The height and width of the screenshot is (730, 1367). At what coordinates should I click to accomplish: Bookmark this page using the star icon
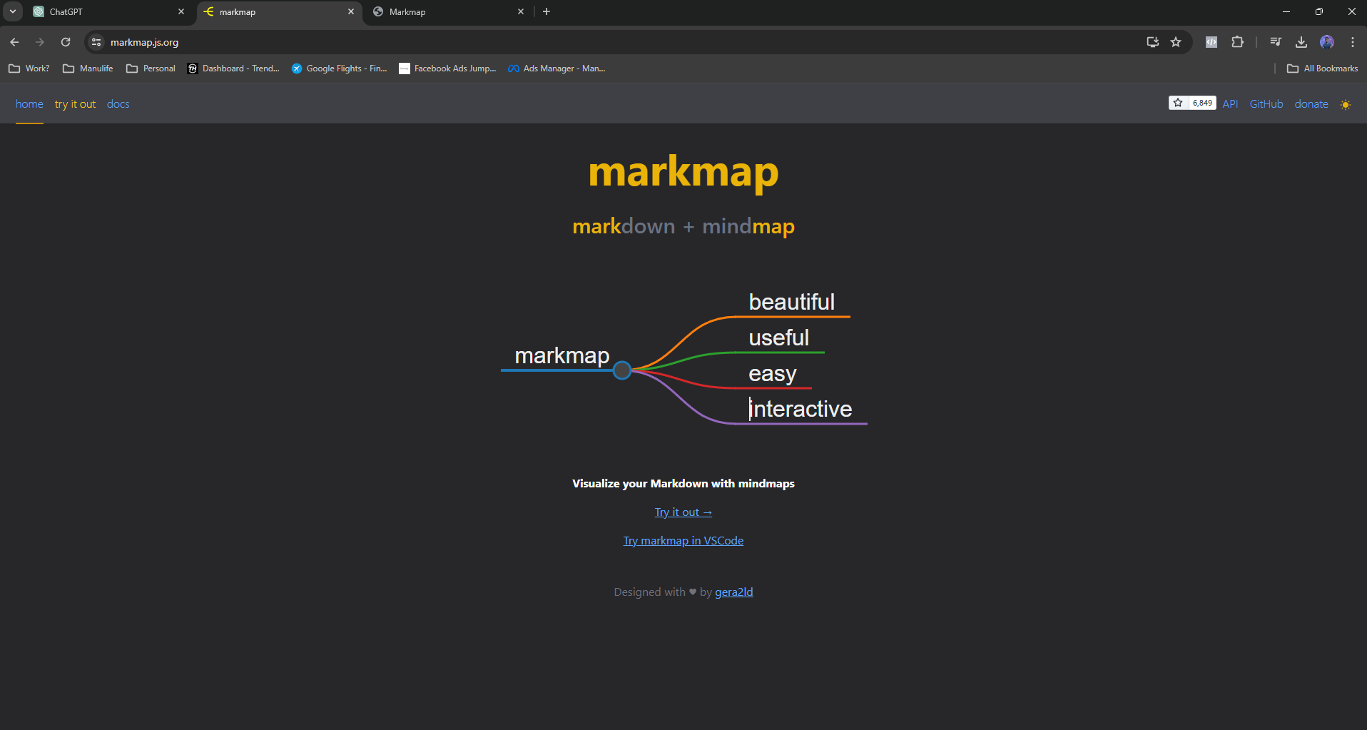tap(1176, 42)
